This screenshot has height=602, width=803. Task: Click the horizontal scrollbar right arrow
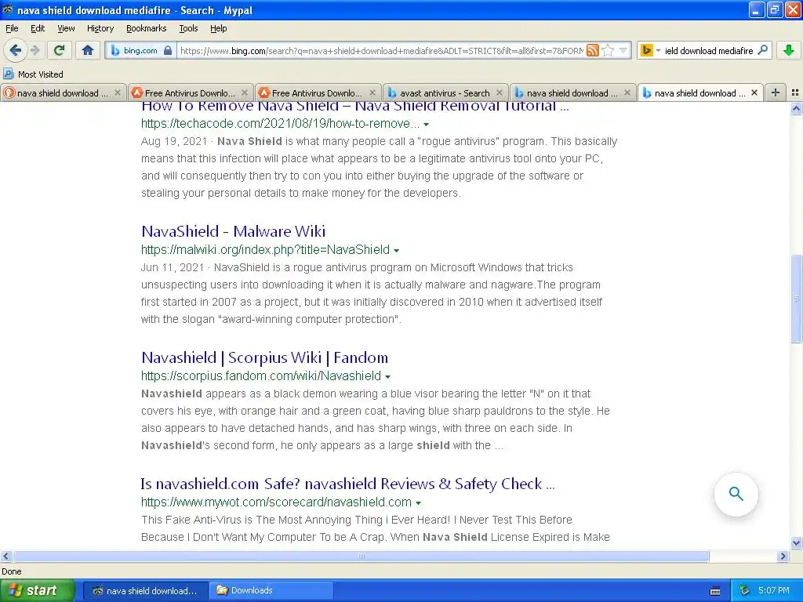(x=783, y=556)
